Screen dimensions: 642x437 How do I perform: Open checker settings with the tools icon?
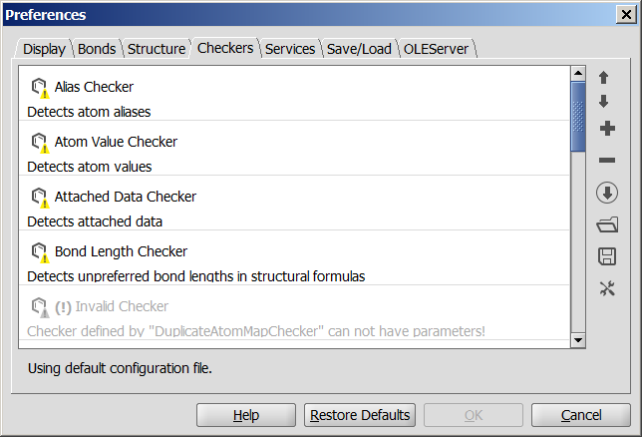pyautogui.click(x=606, y=288)
